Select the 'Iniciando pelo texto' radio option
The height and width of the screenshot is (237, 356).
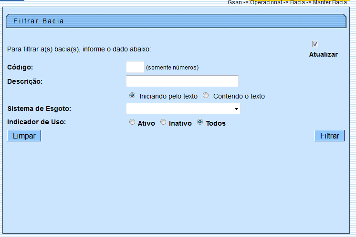[132, 95]
